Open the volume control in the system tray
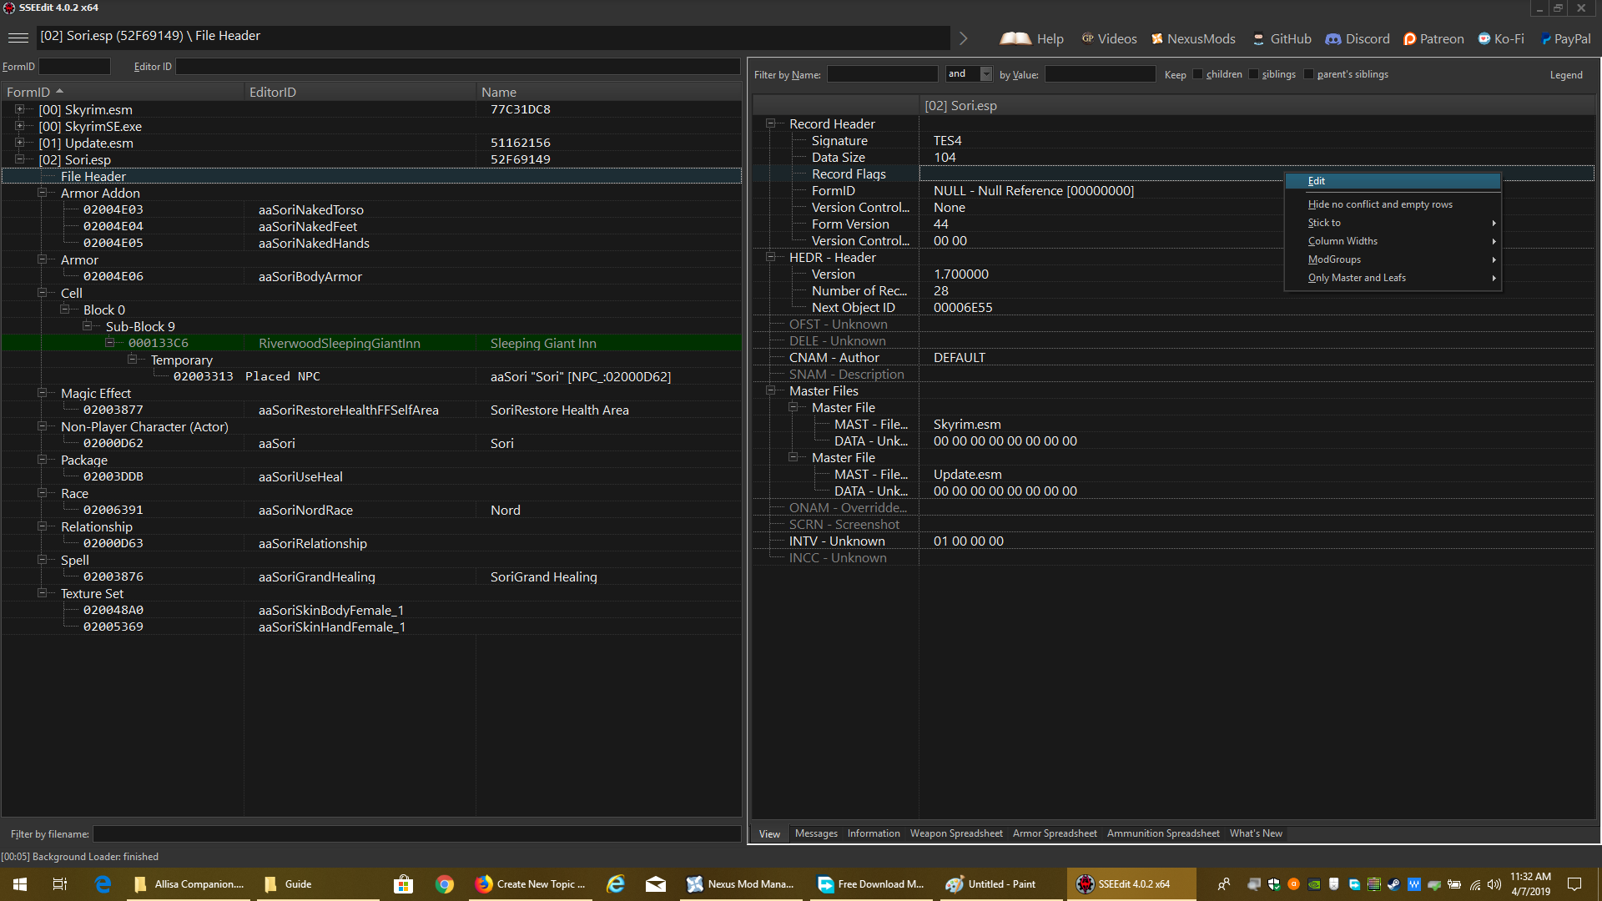 pyautogui.click(x=1494, y=884)
